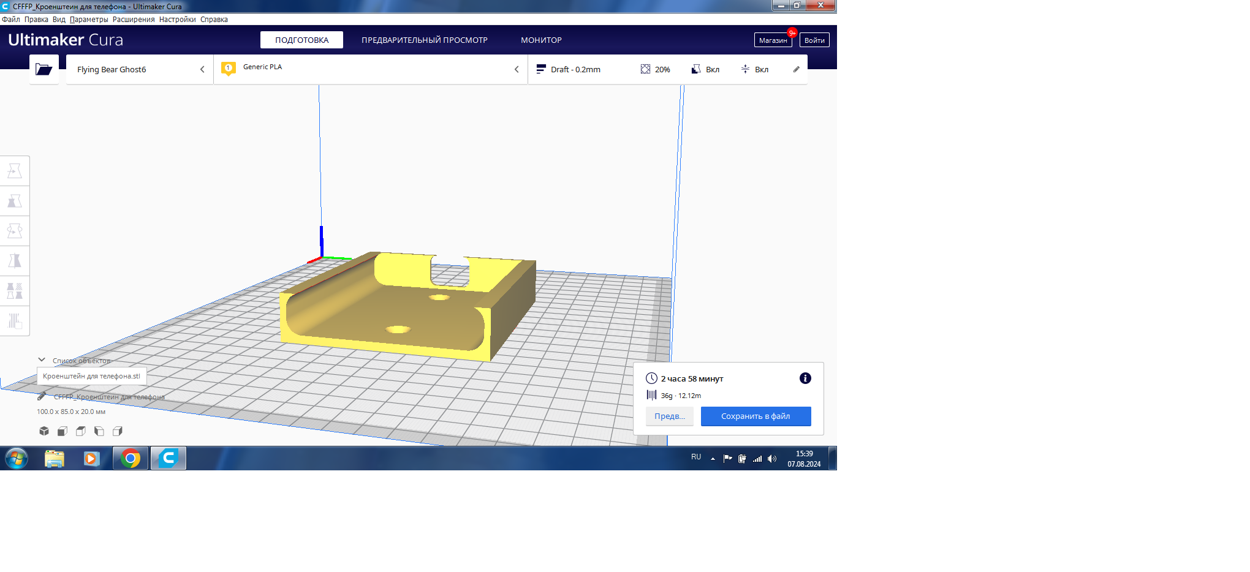Open the Расширения menu
Viewport: 1250px width, 572px height.
coord(134,20)
